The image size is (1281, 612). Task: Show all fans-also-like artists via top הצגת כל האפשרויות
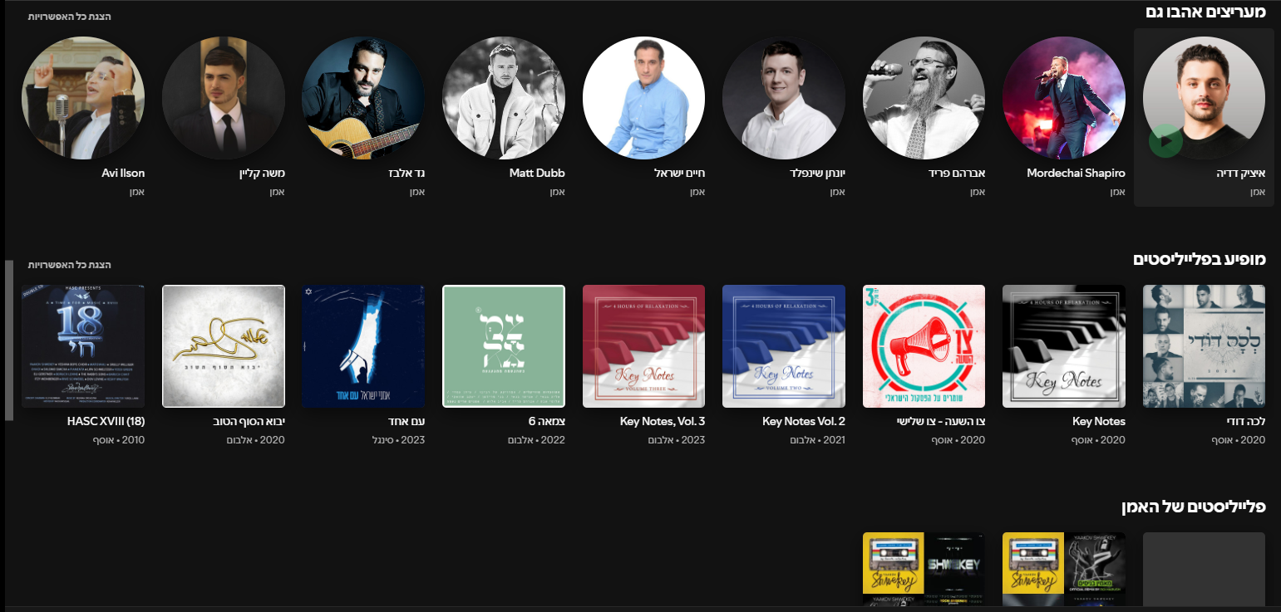click(x=69, y=17)
